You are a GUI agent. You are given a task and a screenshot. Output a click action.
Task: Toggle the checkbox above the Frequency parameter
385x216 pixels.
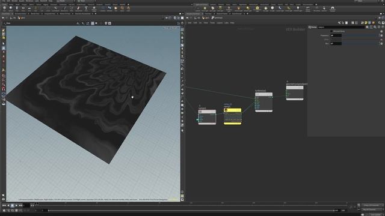pyautogui.click(x=331, y=31)
